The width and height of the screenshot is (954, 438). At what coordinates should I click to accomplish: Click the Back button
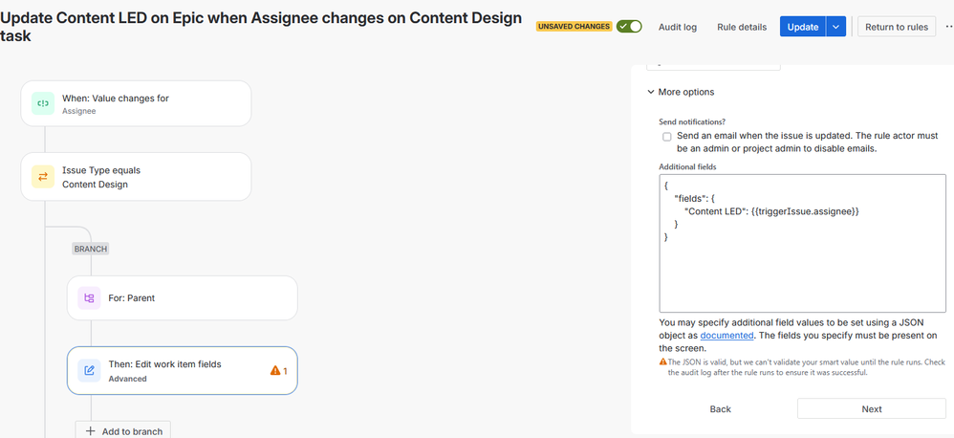point(720,408)
